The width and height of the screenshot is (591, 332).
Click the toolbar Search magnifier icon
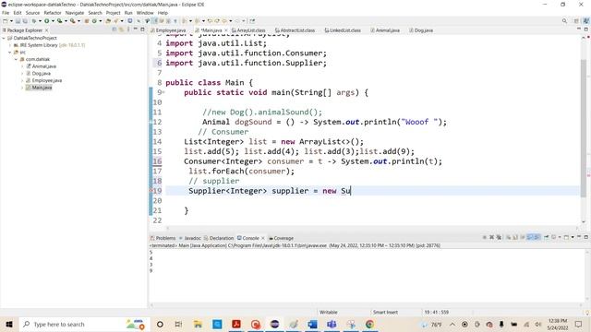click(x=564, y=21)
